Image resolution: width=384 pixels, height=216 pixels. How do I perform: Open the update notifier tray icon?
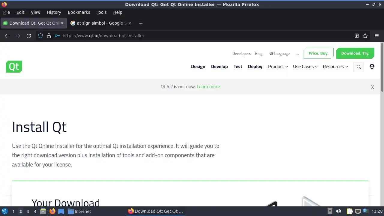click(365, 211)
